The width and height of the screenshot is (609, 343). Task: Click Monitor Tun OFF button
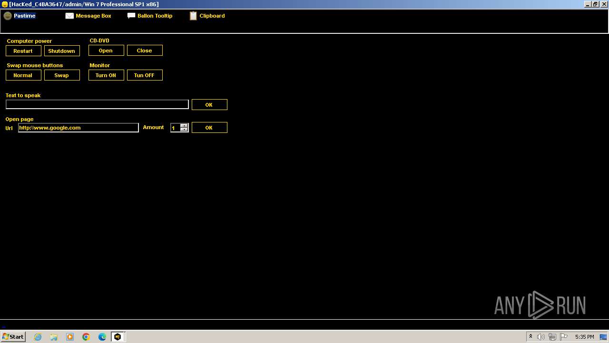[145, 75]
